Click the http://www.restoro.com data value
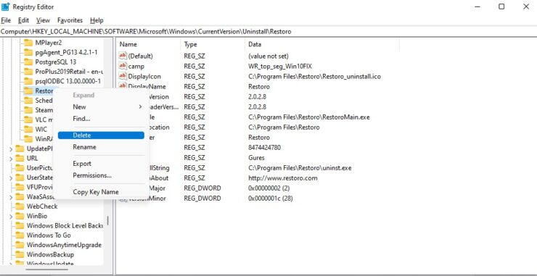Screen dimensions: 537x276 (282, 178)
